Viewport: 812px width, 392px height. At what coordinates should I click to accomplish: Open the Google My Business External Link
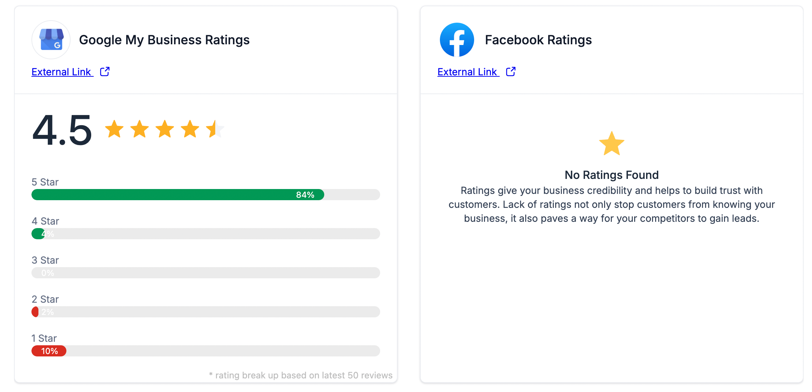pyautogui.click(x=62, y=72)
